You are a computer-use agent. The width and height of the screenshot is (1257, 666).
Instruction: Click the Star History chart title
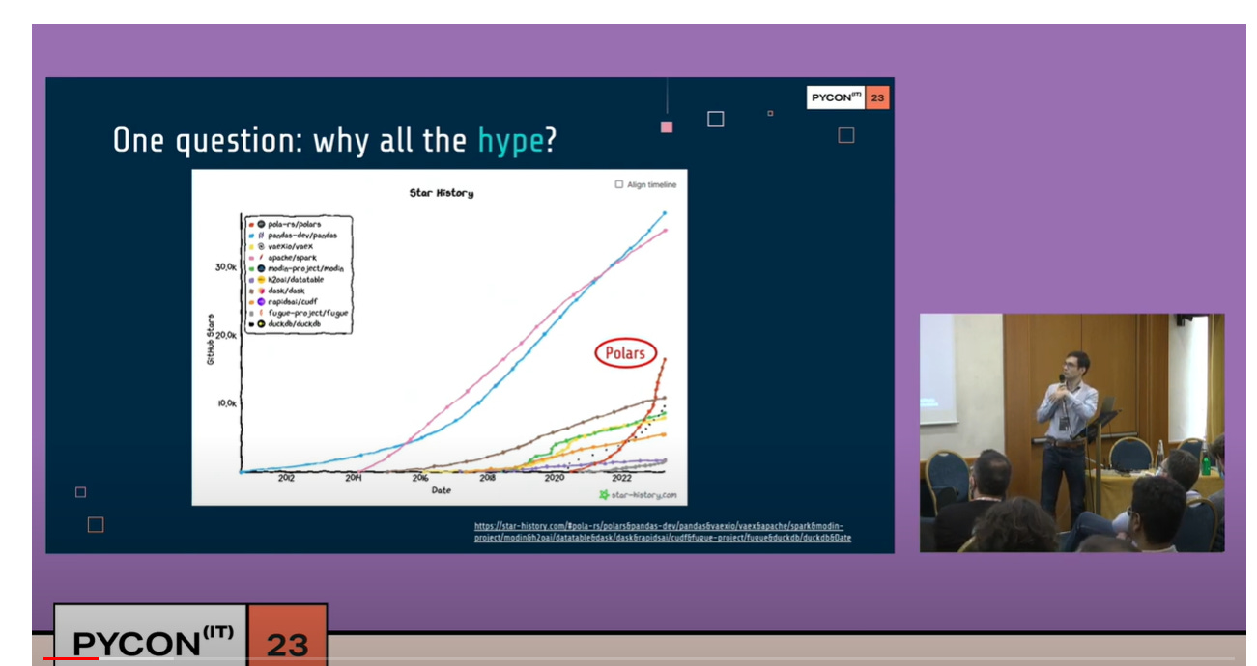point(442,193)
